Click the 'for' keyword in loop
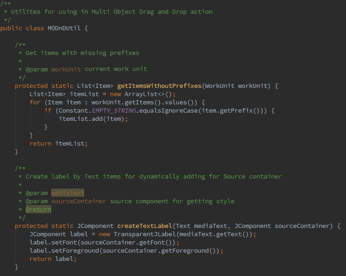 point(35,103)
